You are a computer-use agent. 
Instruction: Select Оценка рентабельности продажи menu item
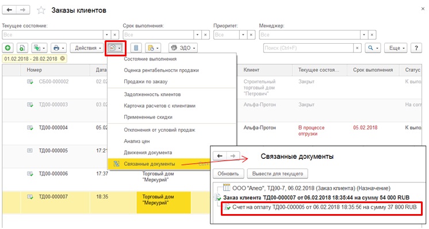(172, 70)
